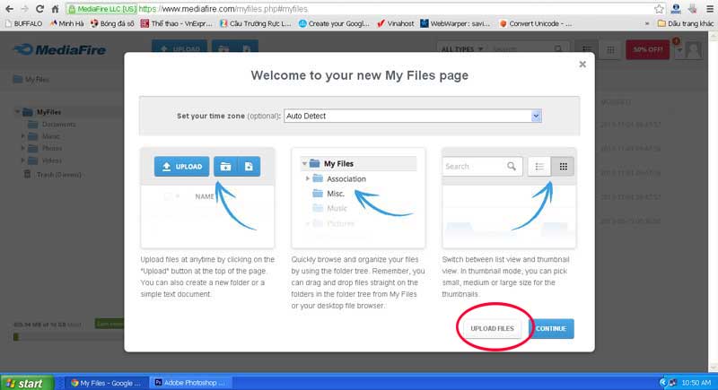
Task: Open the Chrome menu icon
Action: pyautogui.click(x=709, y=9)
